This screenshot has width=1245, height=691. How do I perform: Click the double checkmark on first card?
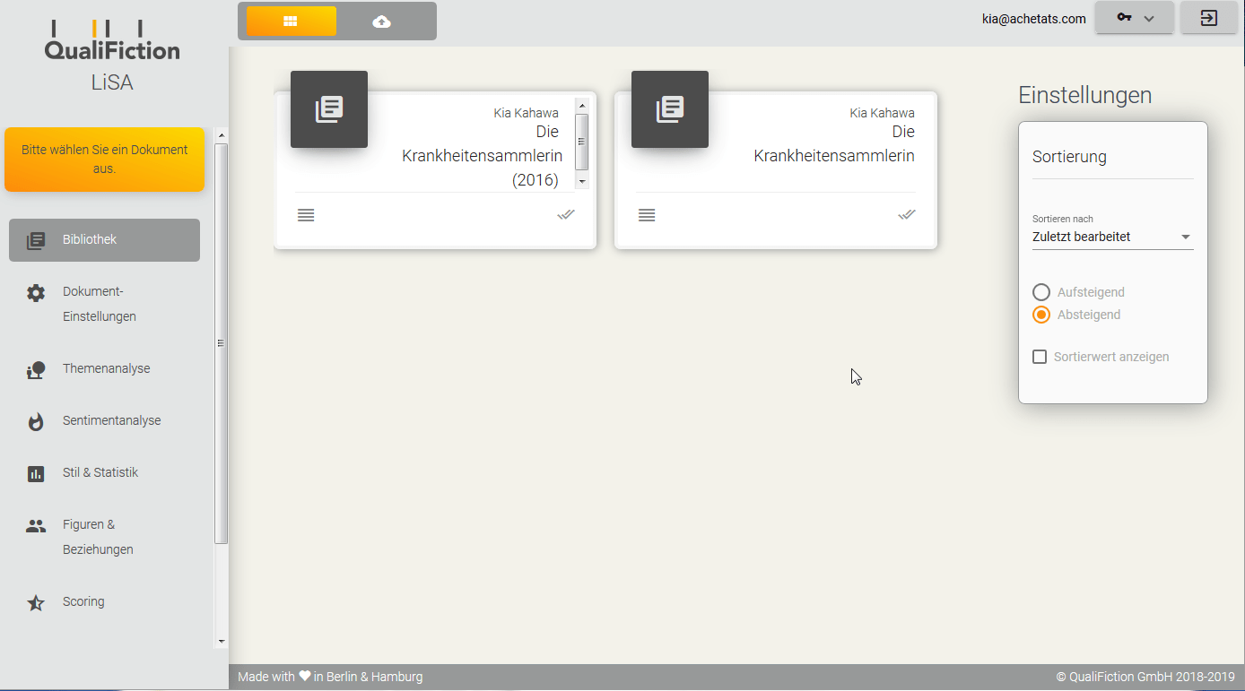click(x=565, y=215)
